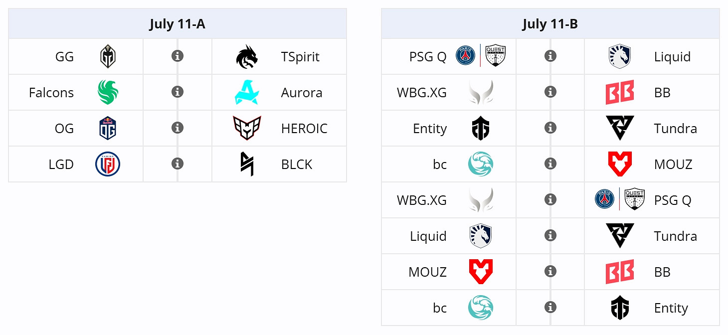This screenshot has height=335, width=728.
Task: Click the BLCK team logo
Action: (247, 164)
